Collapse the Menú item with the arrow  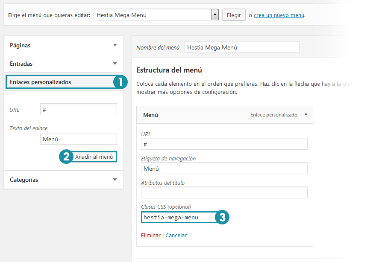click(305, 114)
